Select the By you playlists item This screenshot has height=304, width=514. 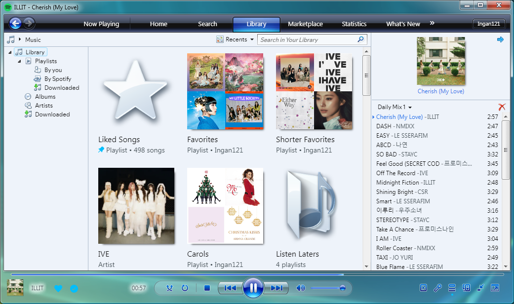click(53, 70)
